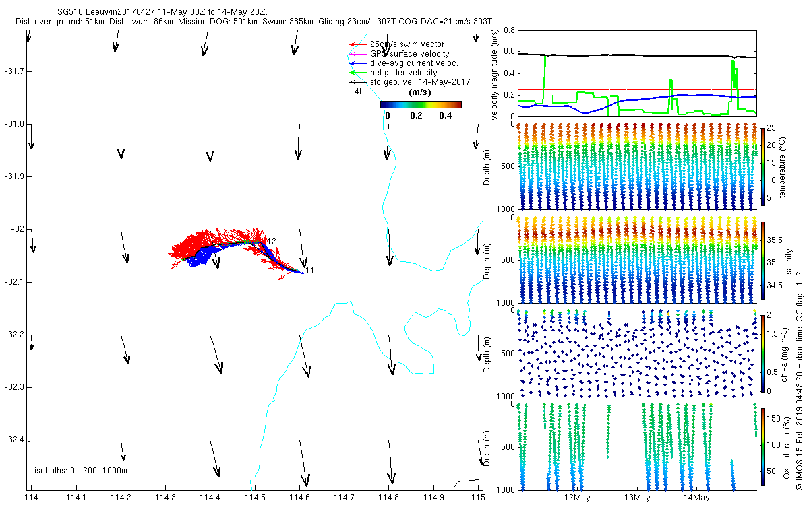Click the oxygen saturation ratio colorbar
This screenshot has width=809, height=505.
762,448
